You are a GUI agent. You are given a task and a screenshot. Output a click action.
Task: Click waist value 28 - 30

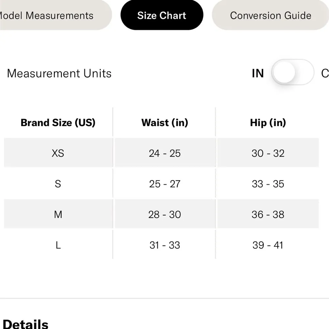(x=164, y=215)
